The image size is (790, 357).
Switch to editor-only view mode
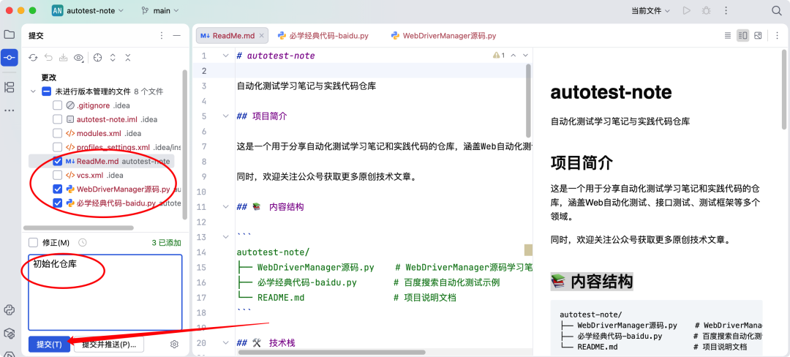pyautogui.click(x=728, y=36)
